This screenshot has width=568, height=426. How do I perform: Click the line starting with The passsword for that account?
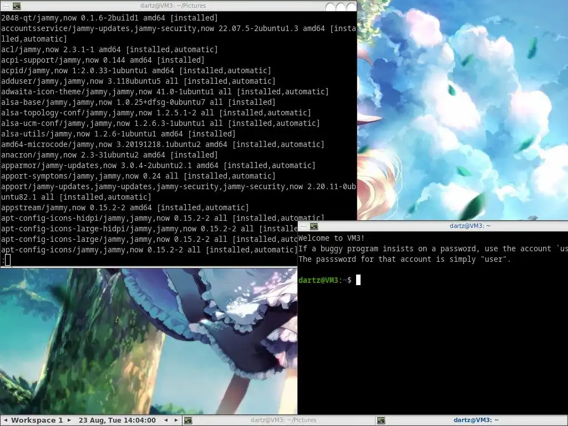click(x=404, y=259)
